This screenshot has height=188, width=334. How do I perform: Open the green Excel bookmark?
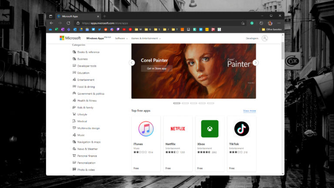click(57, 30)
